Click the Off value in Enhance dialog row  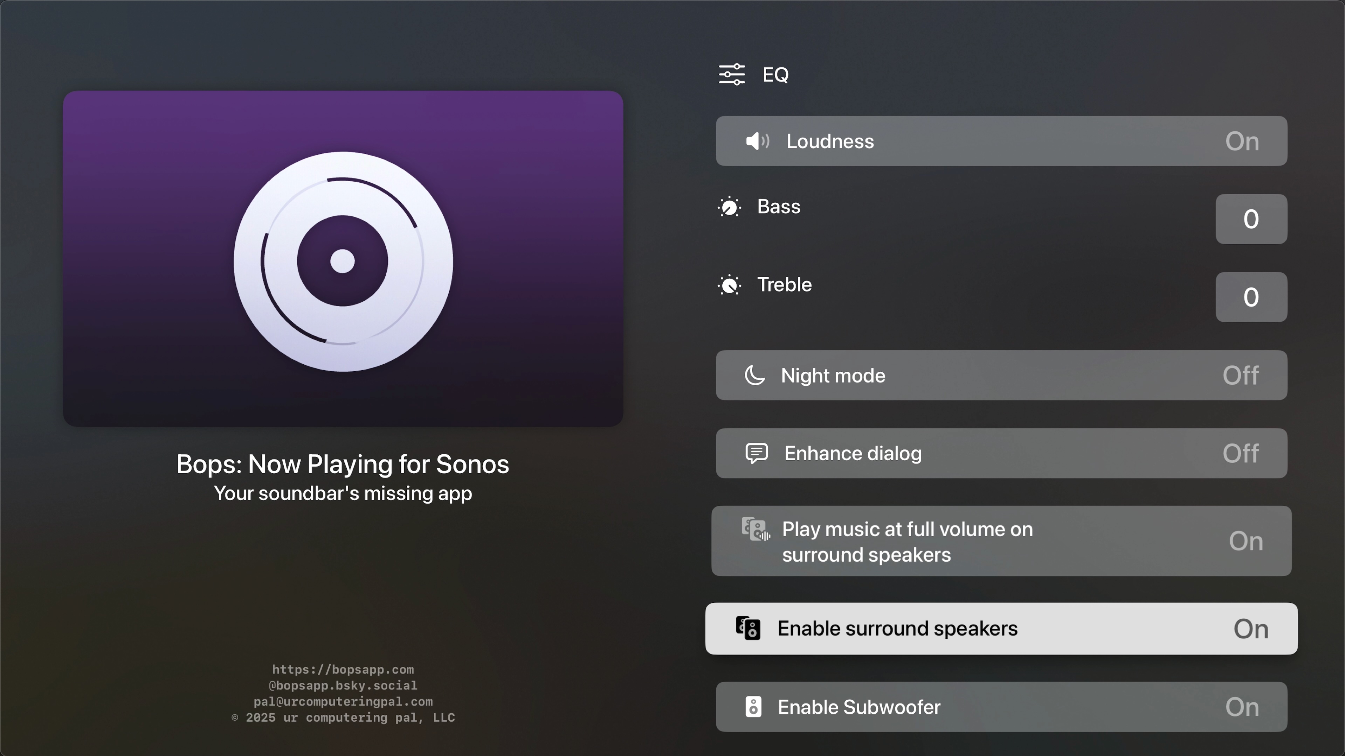click(1241, 453)
